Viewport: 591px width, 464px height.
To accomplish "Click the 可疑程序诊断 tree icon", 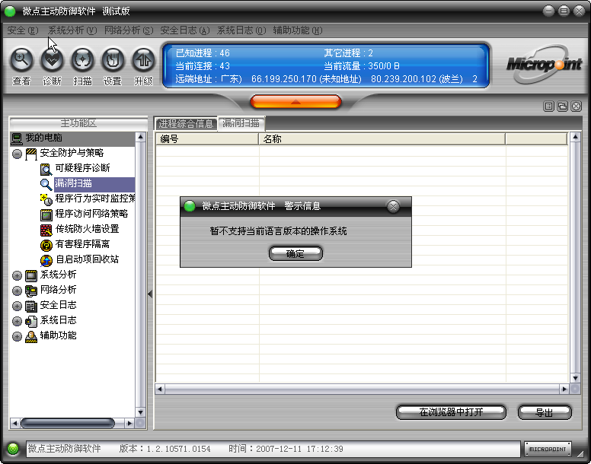I will 46,169.
